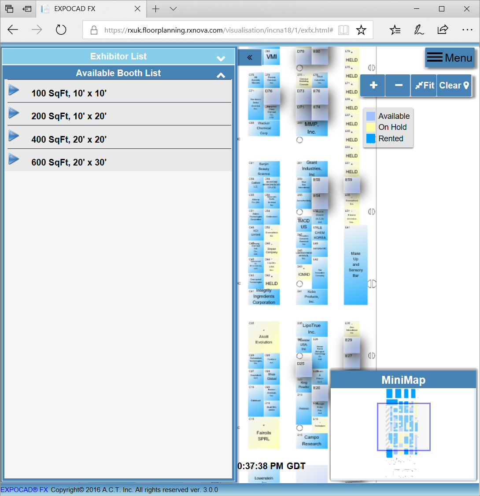Select the Fairoils SPRL booth
Screen dimensions: 480x496
pos(264,433)
